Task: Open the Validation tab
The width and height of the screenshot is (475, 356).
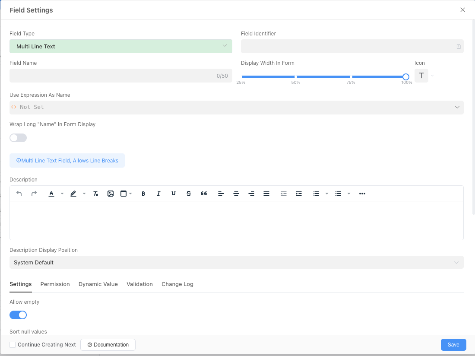Action: coord(139,284)
